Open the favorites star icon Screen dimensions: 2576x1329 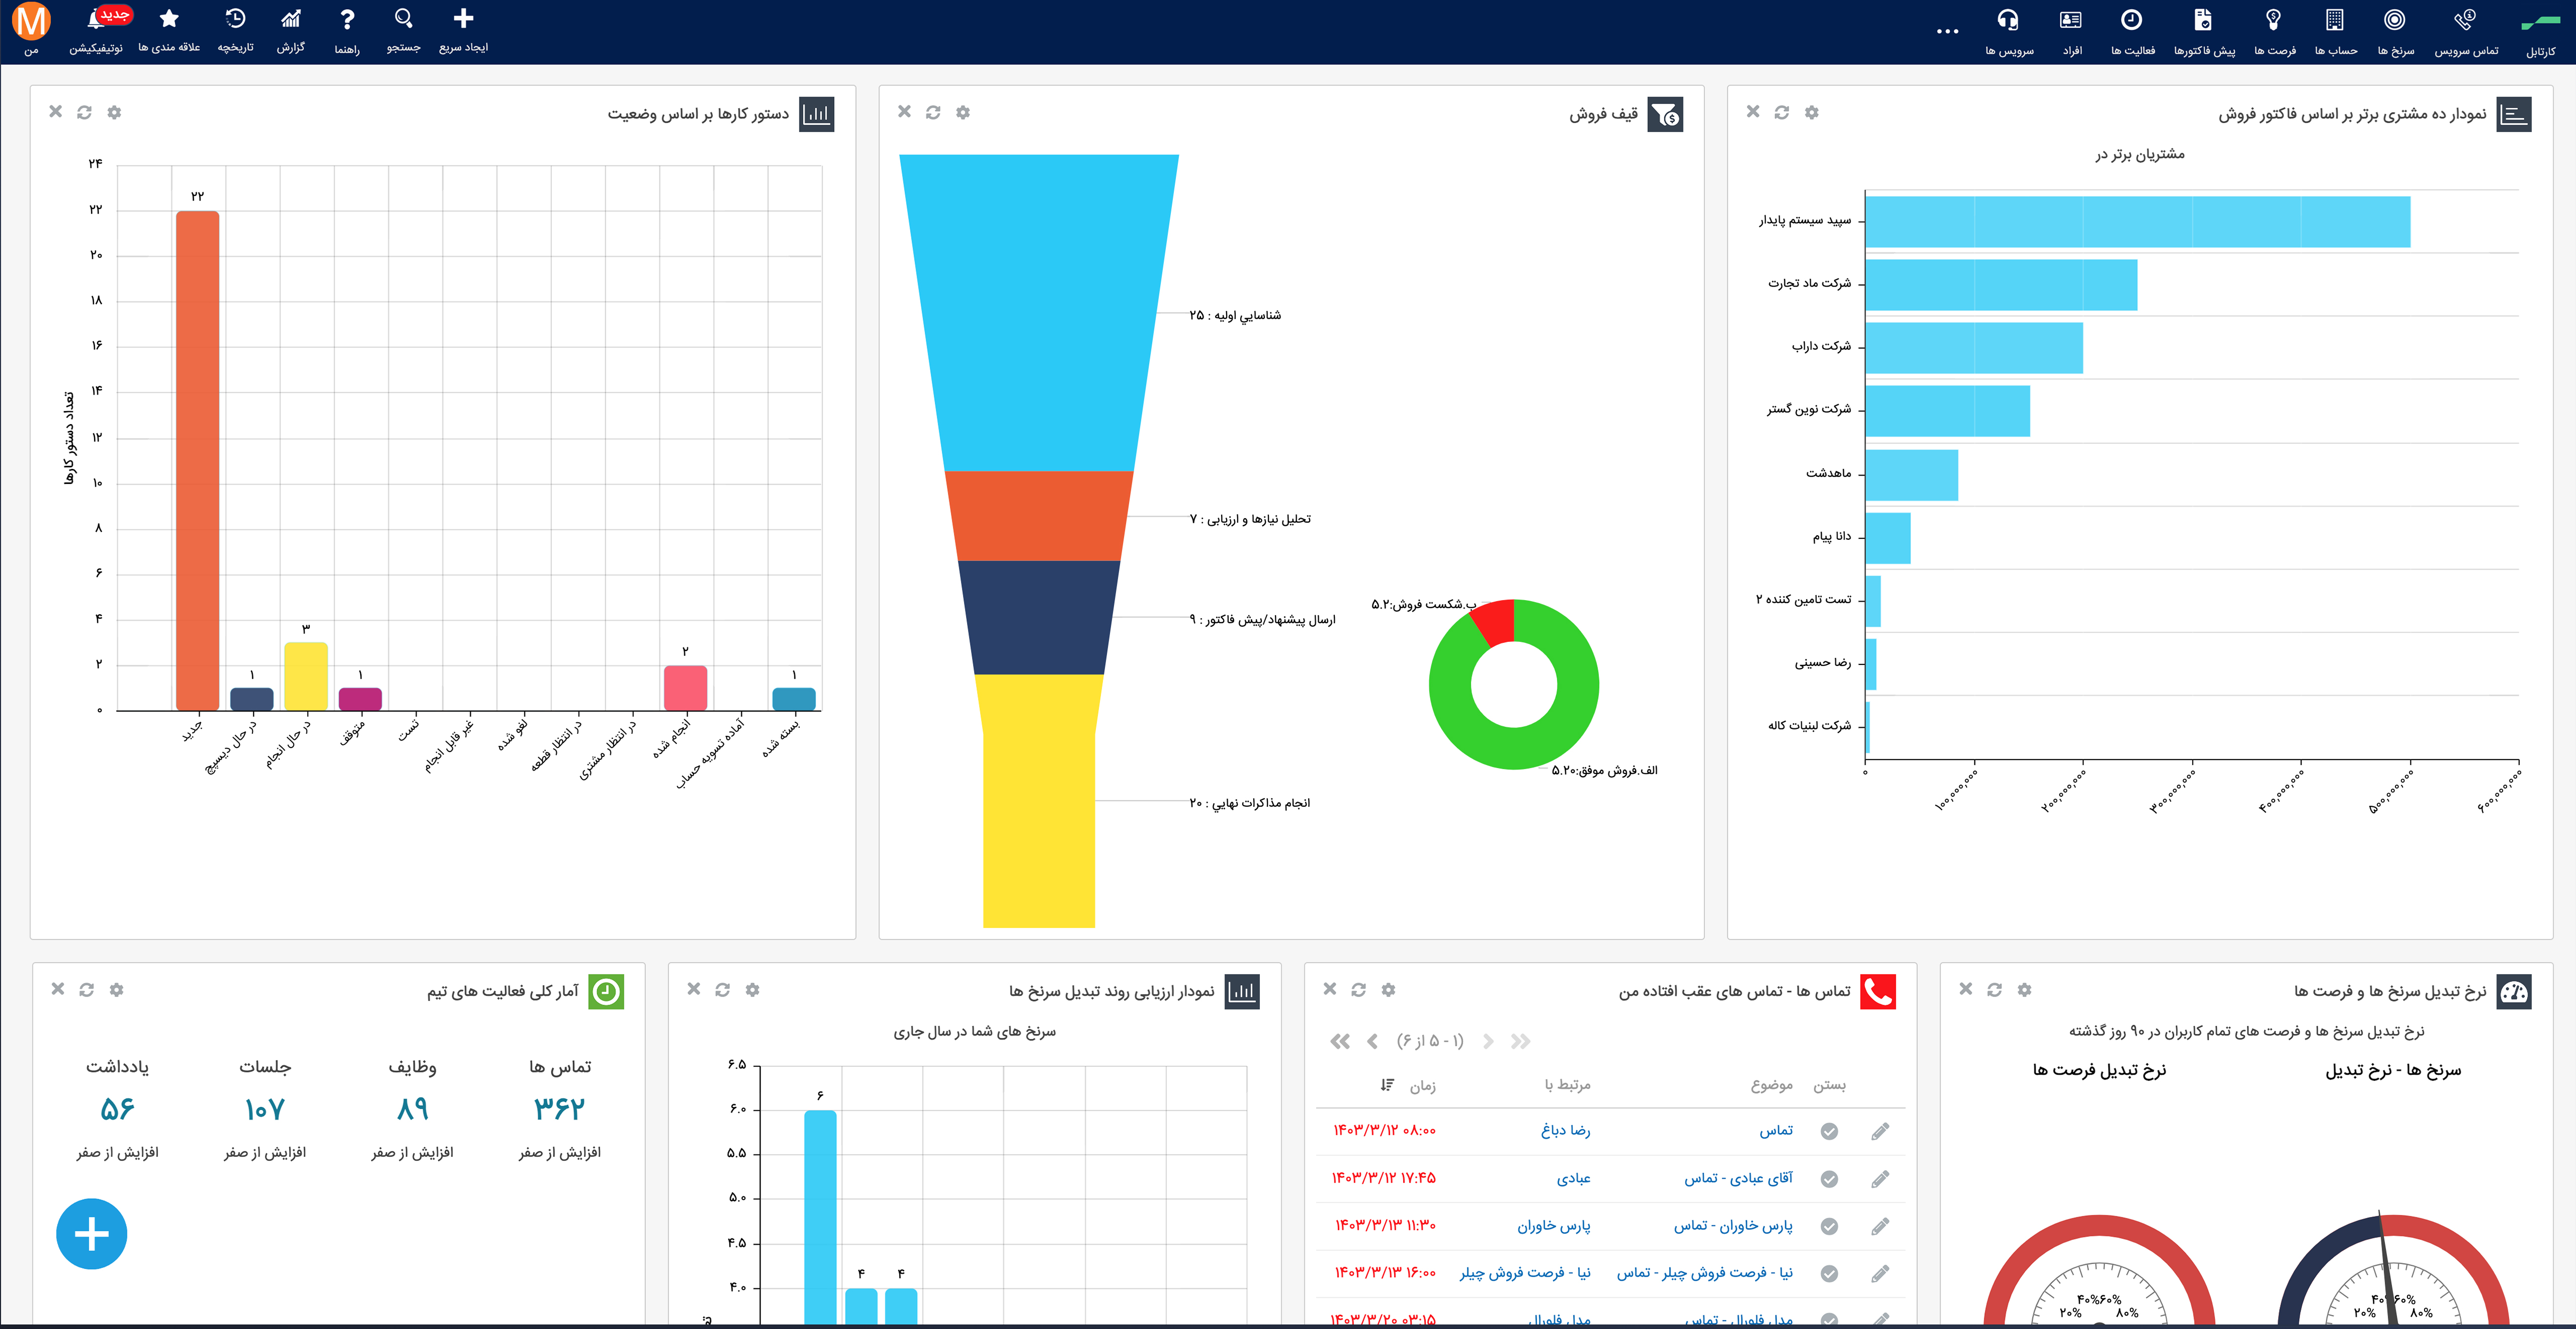pyautogui.click(x=169, y=19)
